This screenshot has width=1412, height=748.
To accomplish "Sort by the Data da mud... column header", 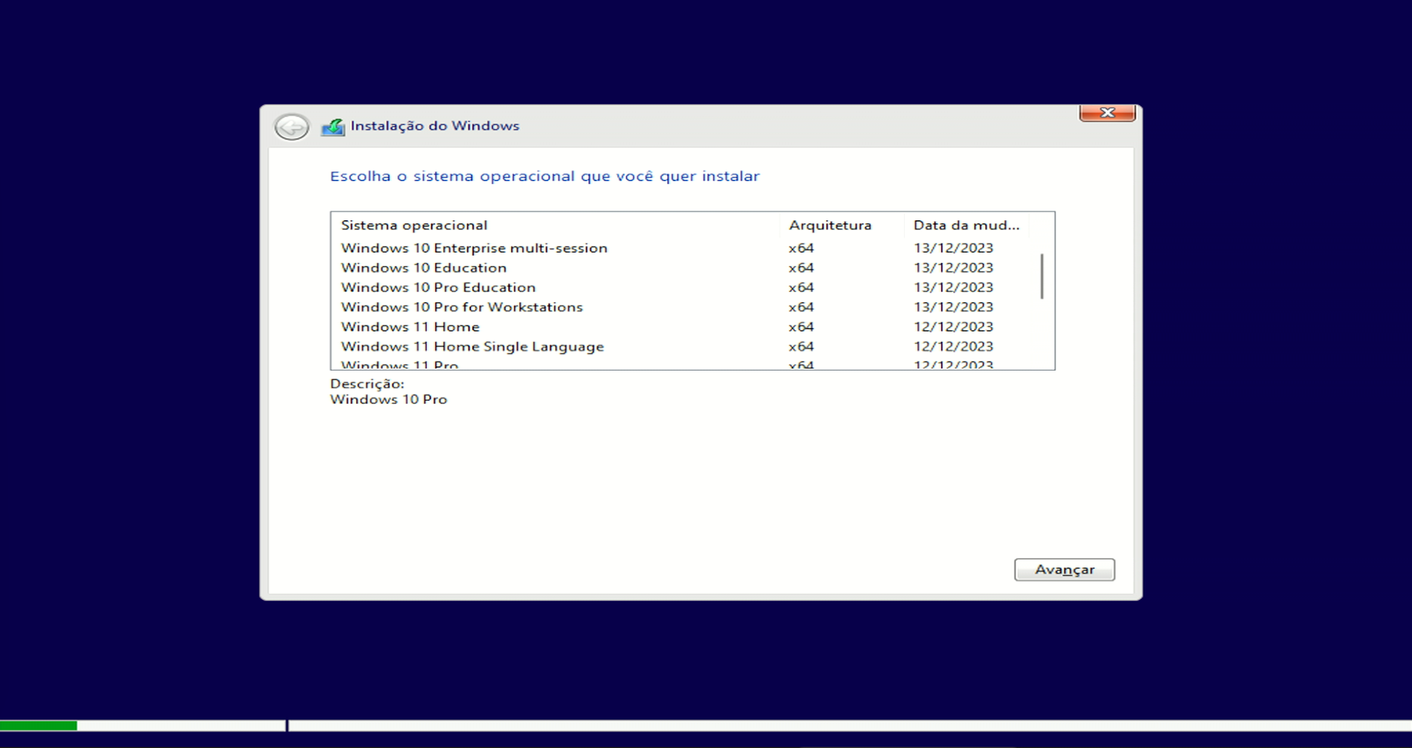I will point(966,225).
